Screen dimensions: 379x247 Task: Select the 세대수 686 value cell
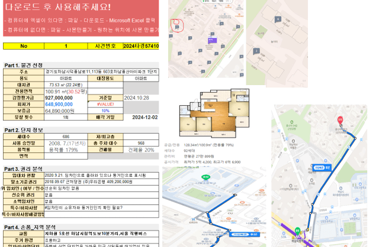[66, 136]
